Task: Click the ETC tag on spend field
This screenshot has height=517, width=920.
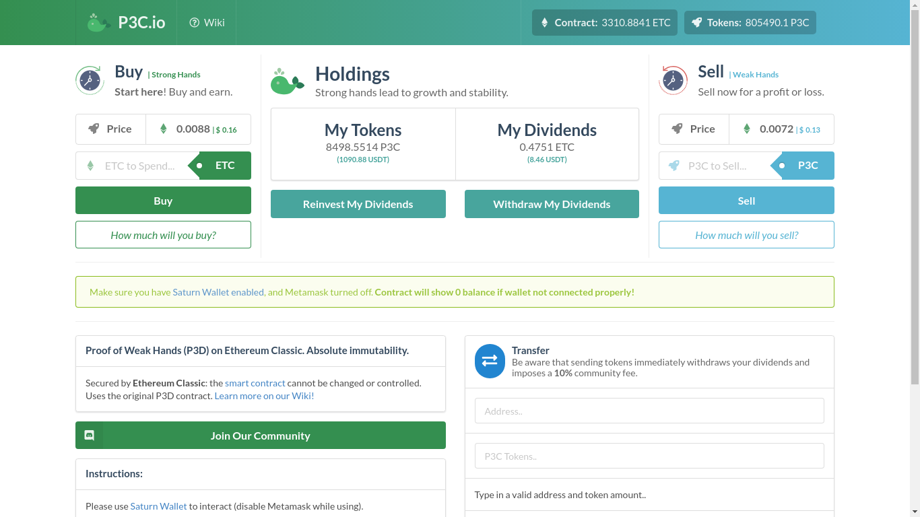Action: tap(220, 166)
